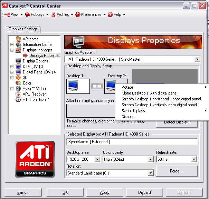Choose Stretch Desktop 1 horizontally onto digital panel

pos(162,99)
